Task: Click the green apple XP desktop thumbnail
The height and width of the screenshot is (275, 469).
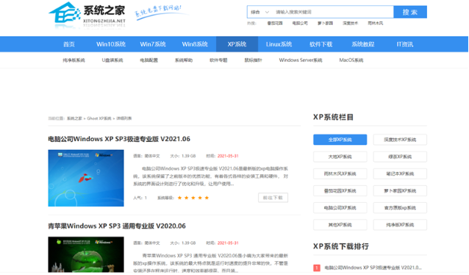Action: click(x=86, y=254)
